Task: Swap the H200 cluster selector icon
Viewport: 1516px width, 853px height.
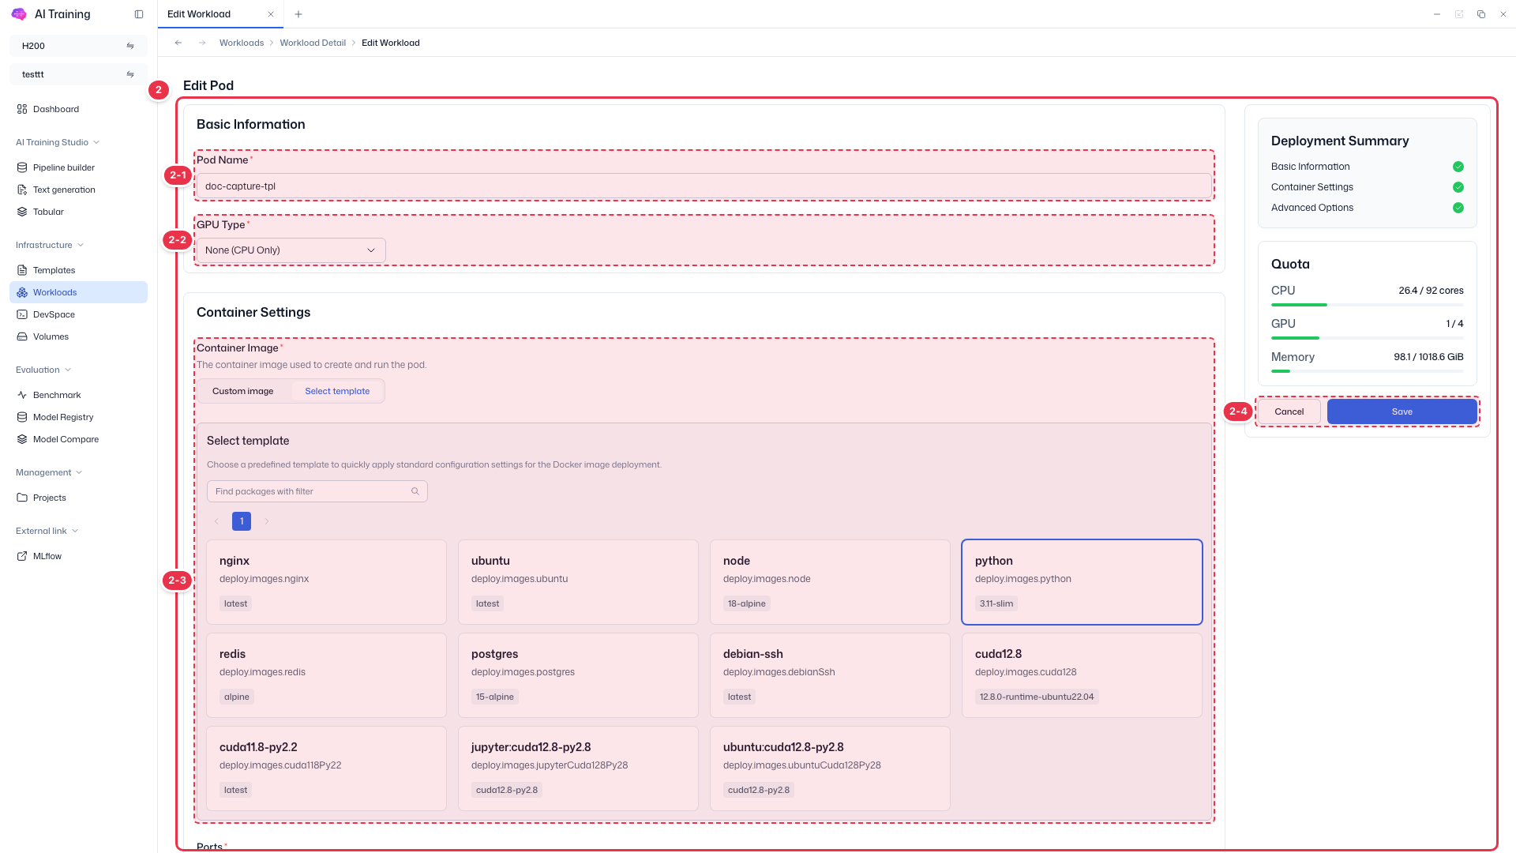Action: [130, 46]
